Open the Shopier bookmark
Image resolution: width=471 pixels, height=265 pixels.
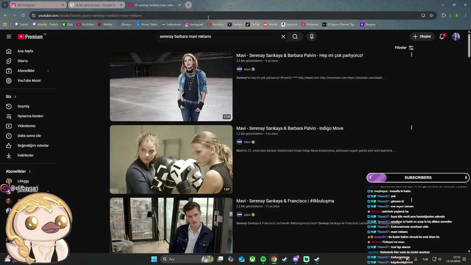point(368,25)
